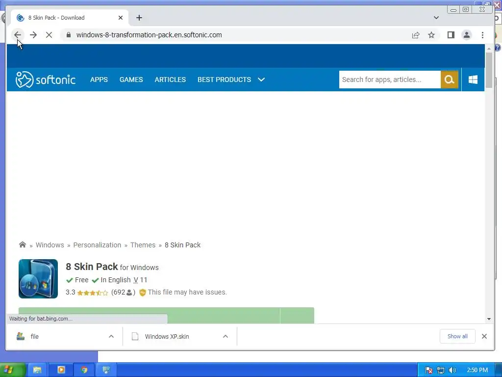Click the fourth taskbar monitor icon

106,370
